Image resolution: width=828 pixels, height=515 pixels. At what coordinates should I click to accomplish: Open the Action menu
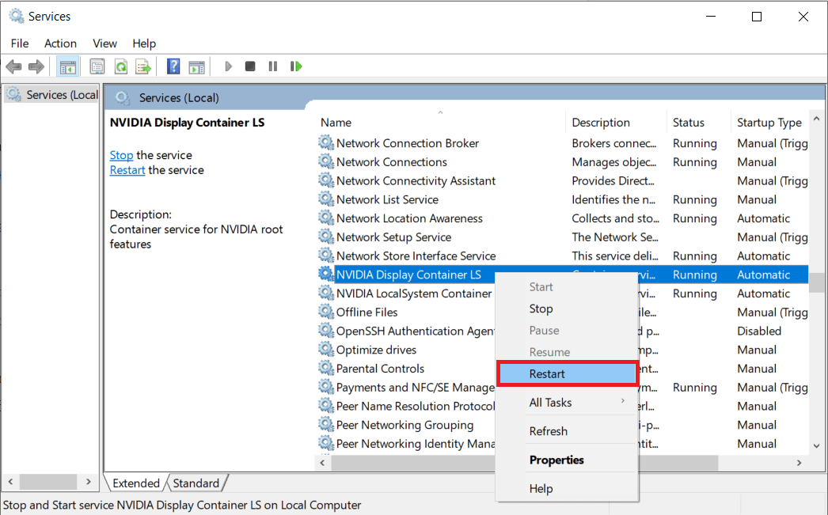(60, 44)
